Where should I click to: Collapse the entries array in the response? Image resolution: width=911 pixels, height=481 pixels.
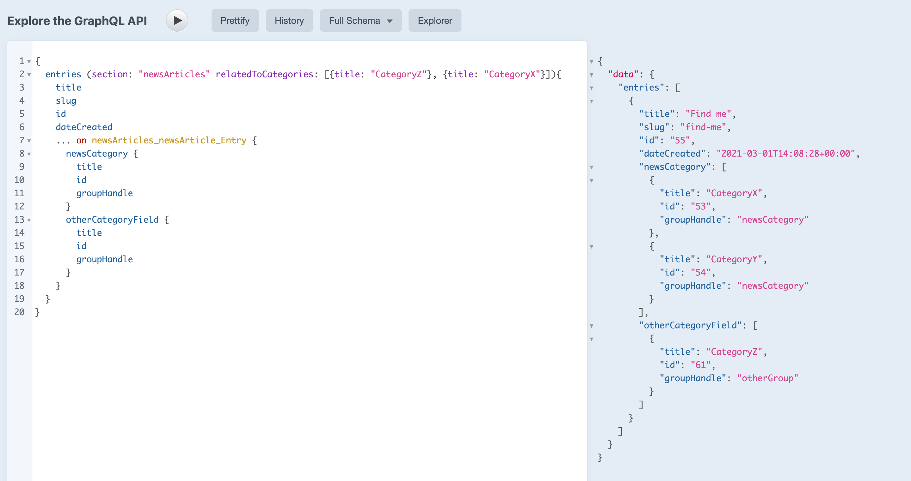(x=592, y=88)
